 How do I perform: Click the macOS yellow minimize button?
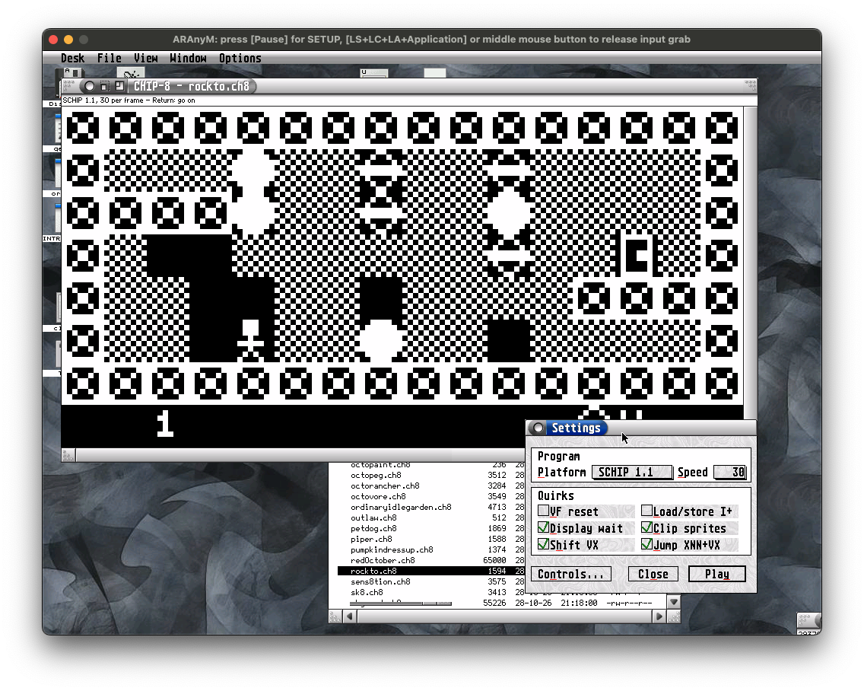[68, 39]
